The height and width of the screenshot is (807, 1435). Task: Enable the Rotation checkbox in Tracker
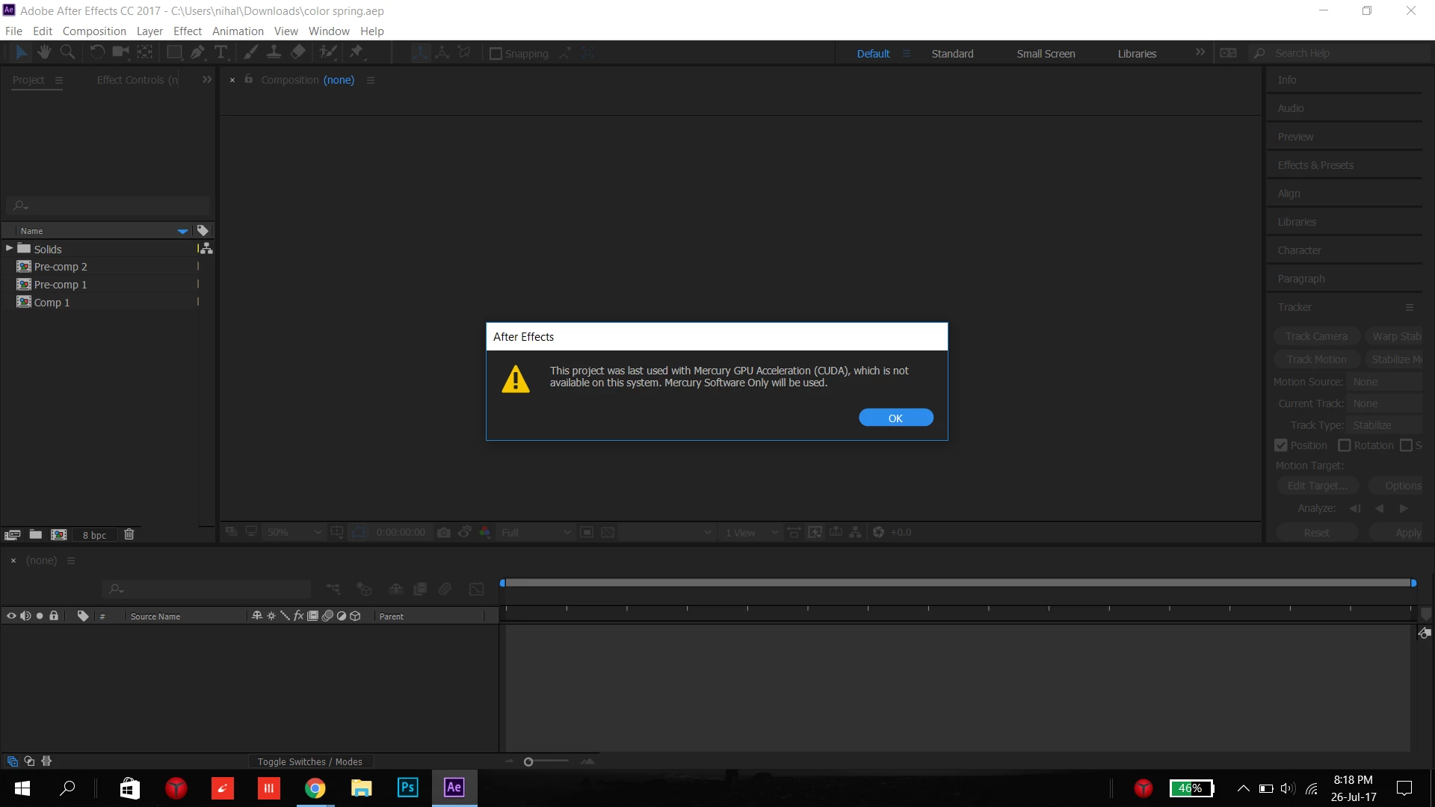coord(1345,445)
